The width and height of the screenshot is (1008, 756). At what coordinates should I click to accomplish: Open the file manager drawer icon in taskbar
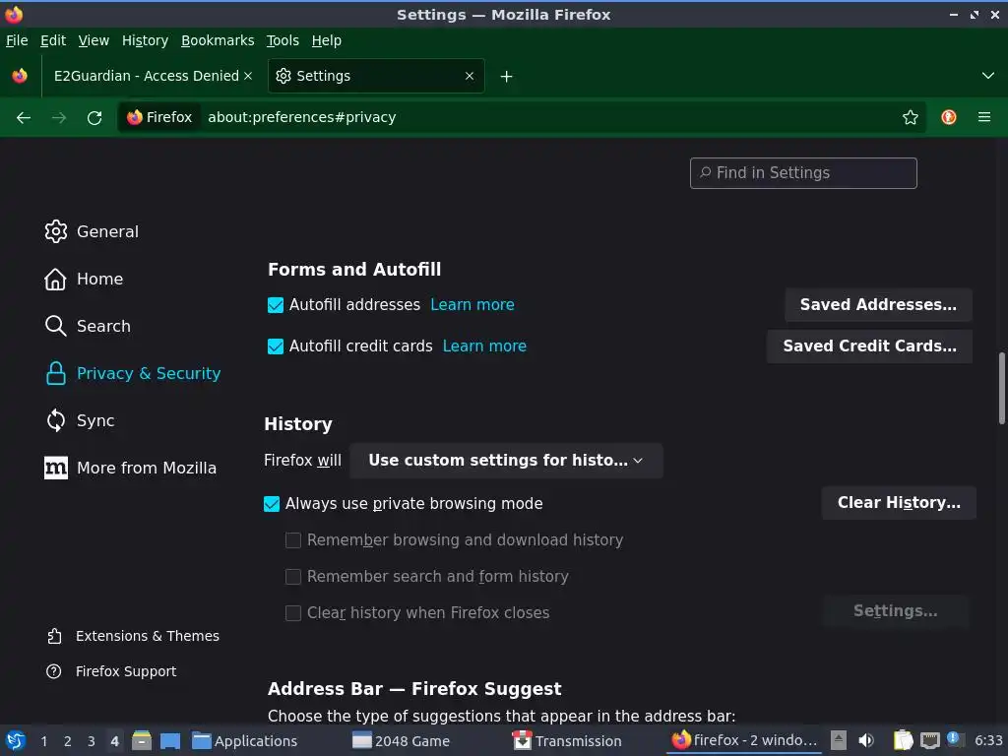(142, 740)
